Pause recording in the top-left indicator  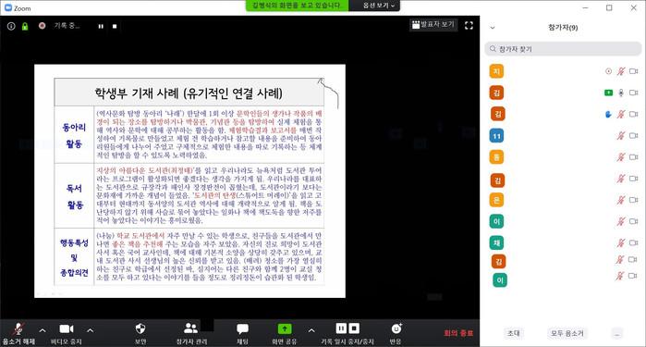[x=101, y=27]
